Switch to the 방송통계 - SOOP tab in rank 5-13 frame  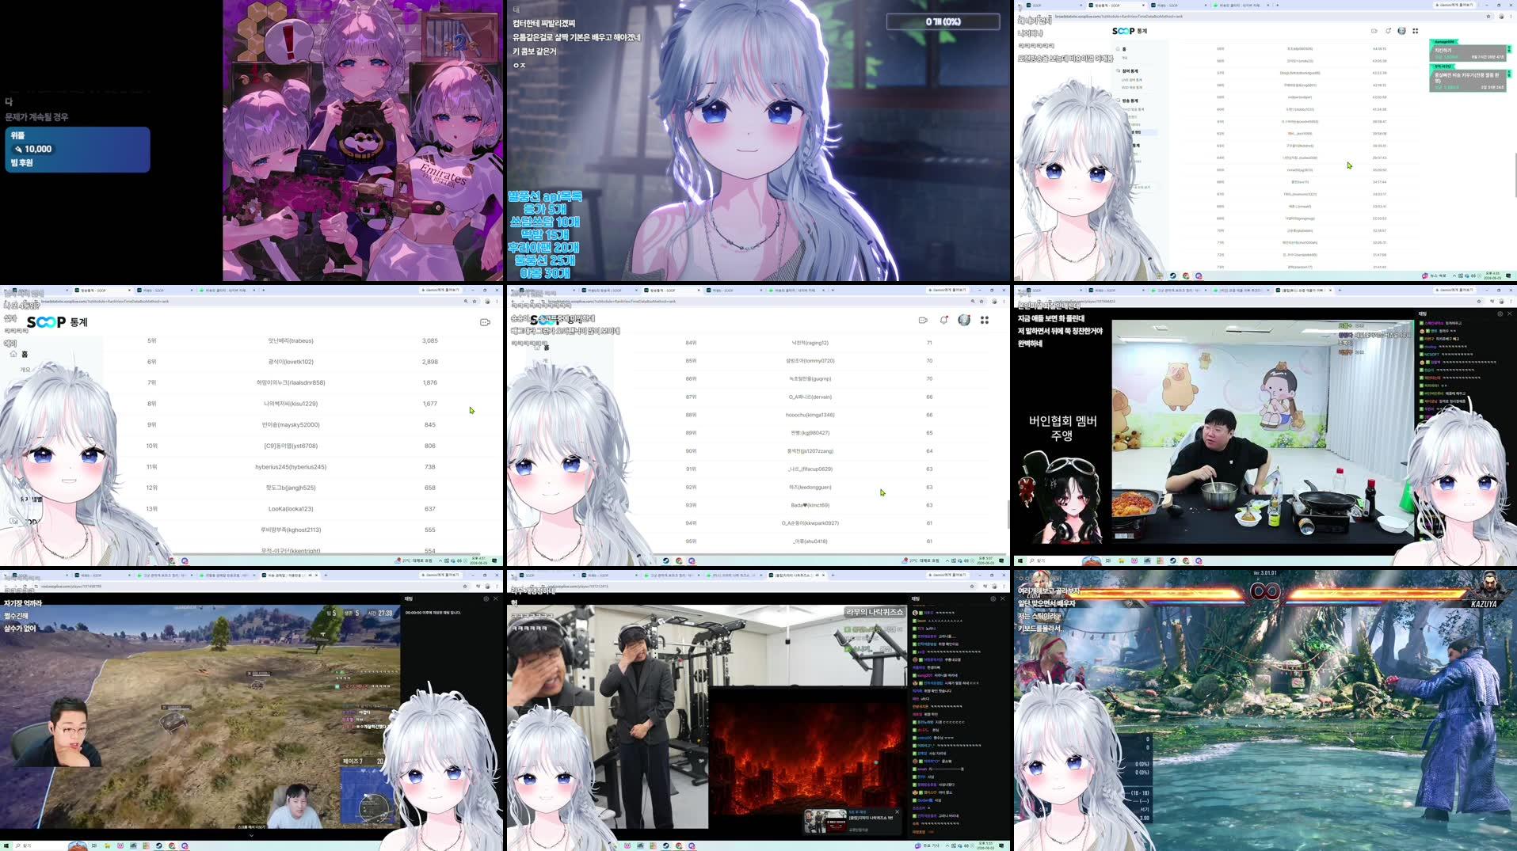coord(101,290)
